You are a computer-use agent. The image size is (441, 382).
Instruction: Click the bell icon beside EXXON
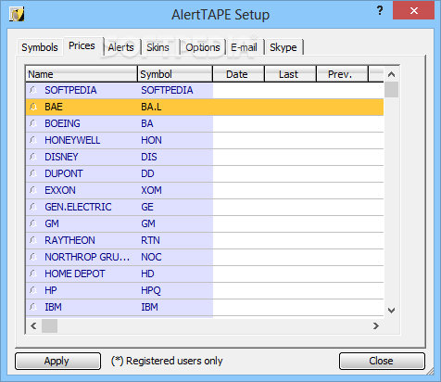click(x=33, y=190)
